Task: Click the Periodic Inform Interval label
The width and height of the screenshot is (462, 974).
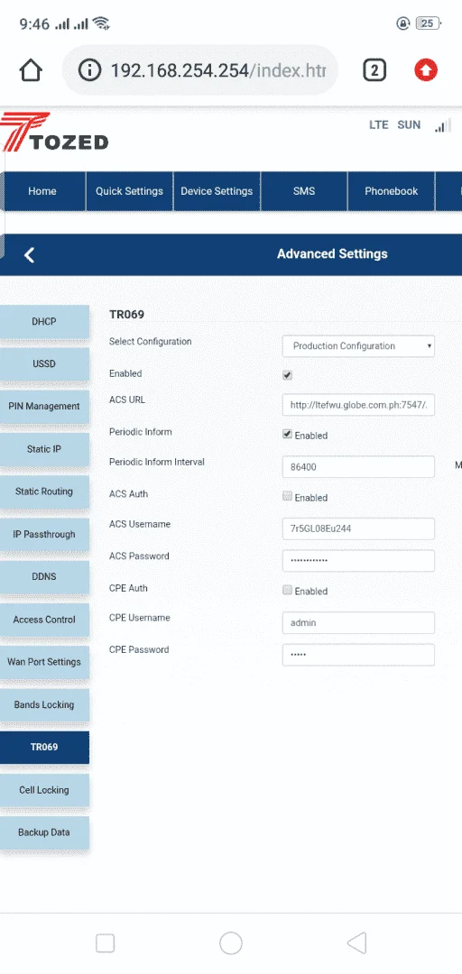Action: pos(157,462)
